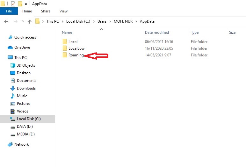Image resolution: width=246 pixels, height=167 pixels.
Task: Open 3D Objects in navigation pane
Action: [26, 65]
